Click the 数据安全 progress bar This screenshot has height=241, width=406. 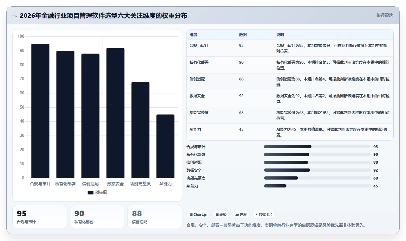point(317,170)
